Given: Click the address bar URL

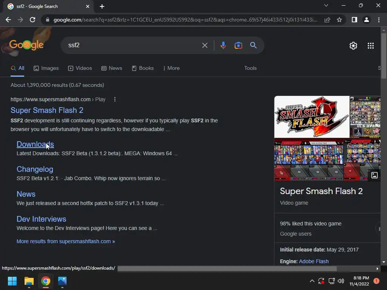Looking at the screenshot, I should (x=185, y=20).
